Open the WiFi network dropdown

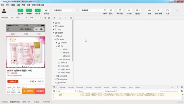click(x=35, y=18)
